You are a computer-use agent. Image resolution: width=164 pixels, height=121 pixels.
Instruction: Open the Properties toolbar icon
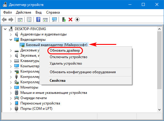tap(29, 19)
